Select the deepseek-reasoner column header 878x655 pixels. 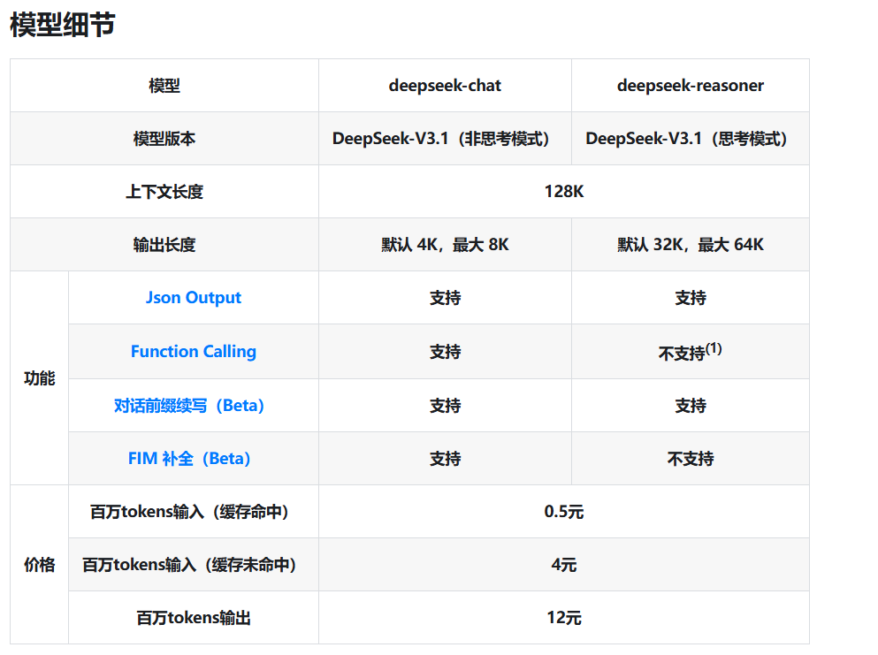[x=690, y=85]
